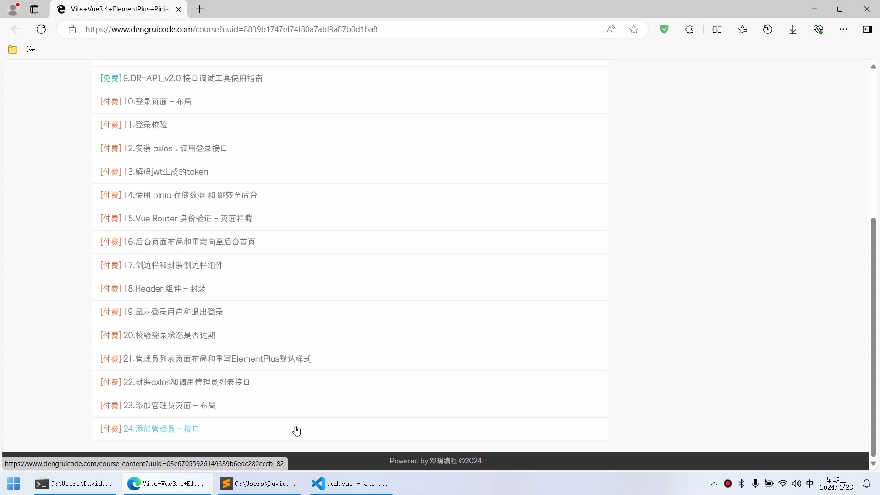Open the Favorites hub

pyautogui.click(x=742, y=29)
